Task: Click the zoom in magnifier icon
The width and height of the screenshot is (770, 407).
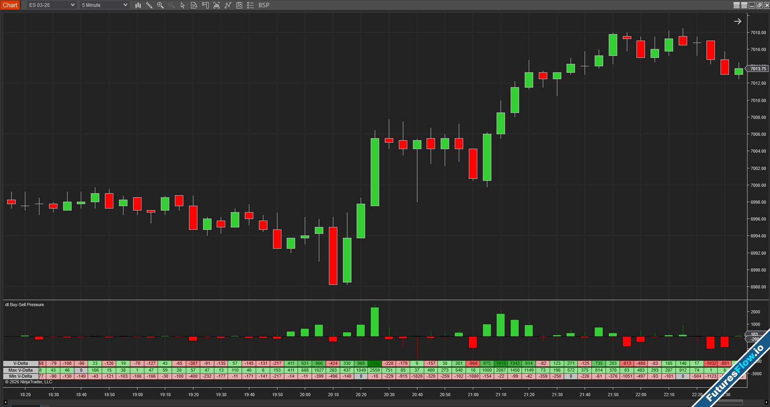Action: 160,5
